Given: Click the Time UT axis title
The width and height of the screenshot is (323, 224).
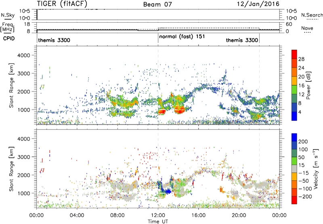Looking at the screenshot, I should (158, 221).
